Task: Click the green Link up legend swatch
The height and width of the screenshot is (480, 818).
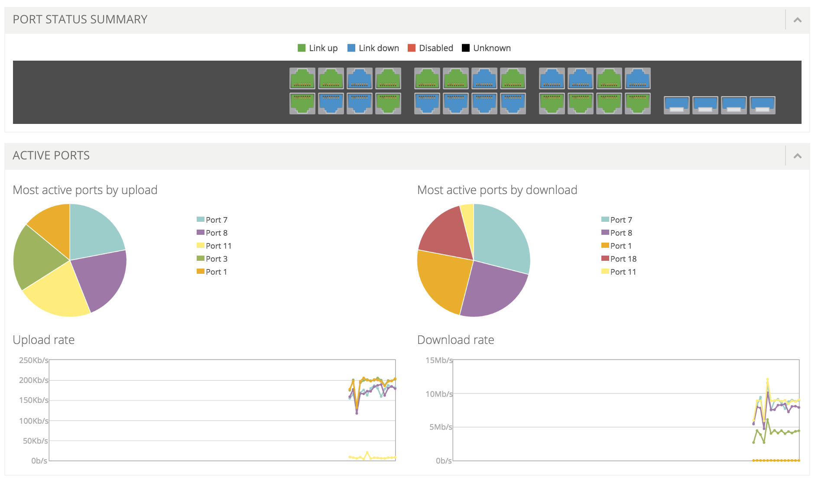Action: tap(302, 48)
